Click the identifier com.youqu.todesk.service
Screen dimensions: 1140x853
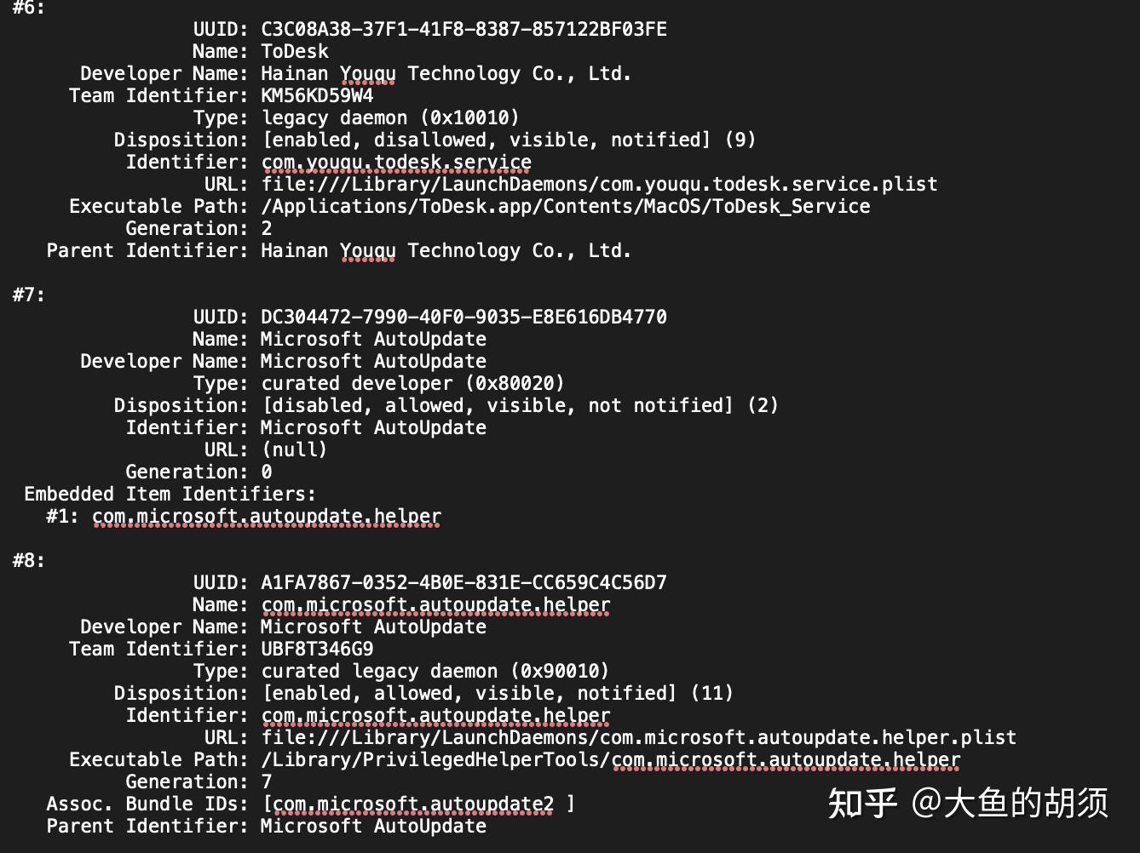point(396,162)
